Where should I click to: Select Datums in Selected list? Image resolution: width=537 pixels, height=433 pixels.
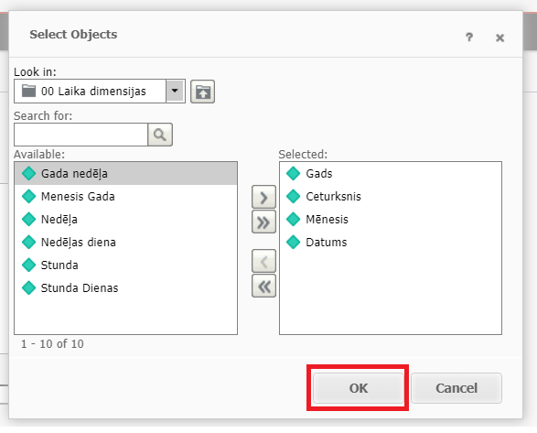pos(391,242)
